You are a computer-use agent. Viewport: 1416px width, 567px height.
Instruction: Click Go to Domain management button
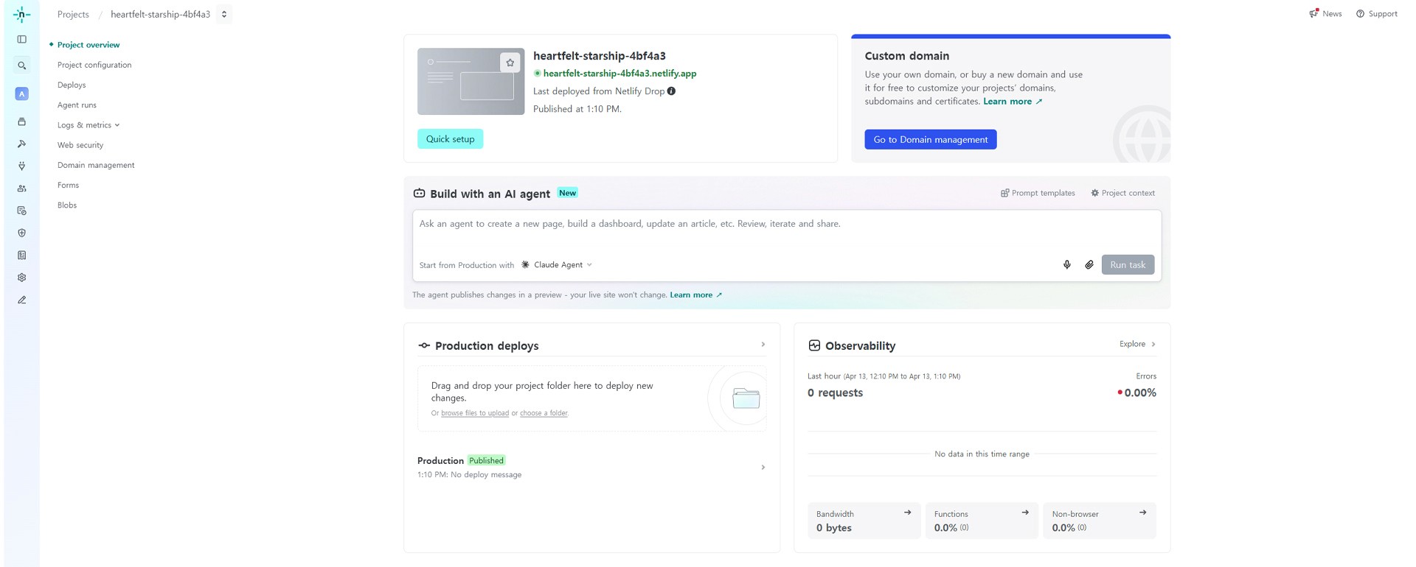coord(930,140)
